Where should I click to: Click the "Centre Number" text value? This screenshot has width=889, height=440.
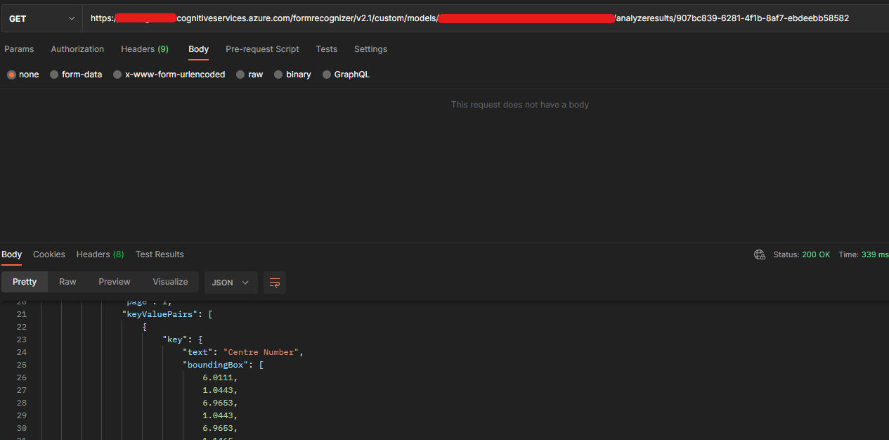tap(261, 352)
